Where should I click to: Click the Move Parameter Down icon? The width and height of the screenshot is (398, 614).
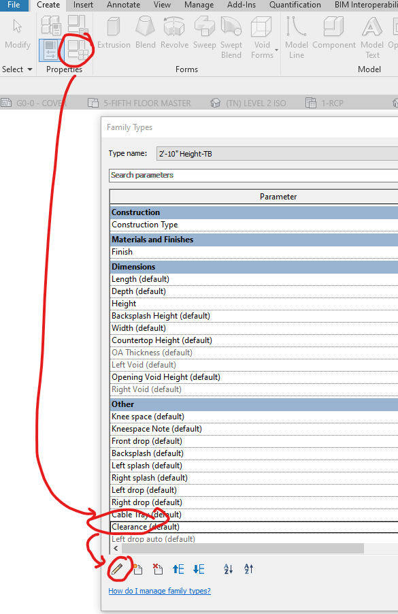199,569
